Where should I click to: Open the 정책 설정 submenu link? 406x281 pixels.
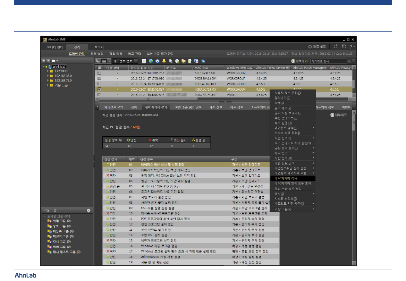click(97, 54)
